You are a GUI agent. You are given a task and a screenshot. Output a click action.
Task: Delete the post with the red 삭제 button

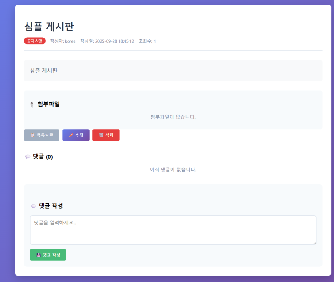(106, 135)
